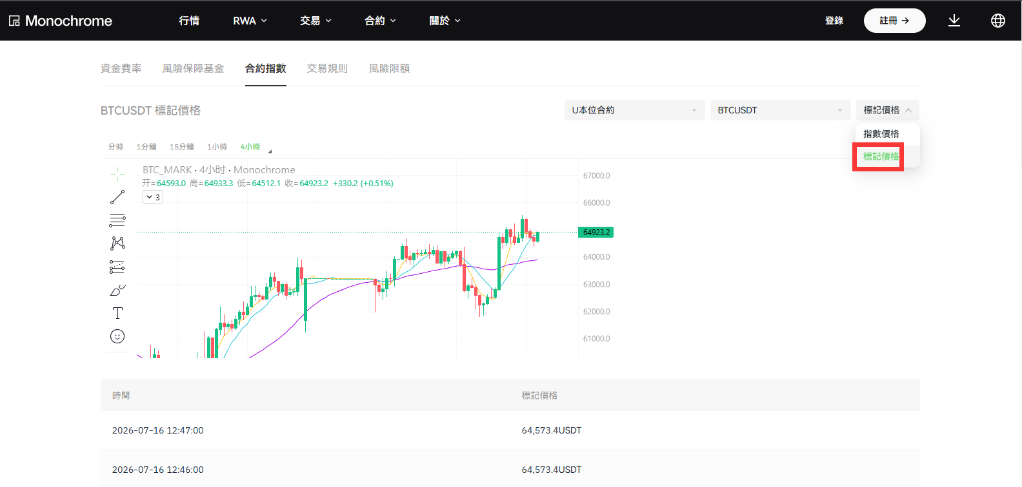1022x487 pixels.
Task: Go to 行情 in top navigation
Action: (x=189, y=21)
